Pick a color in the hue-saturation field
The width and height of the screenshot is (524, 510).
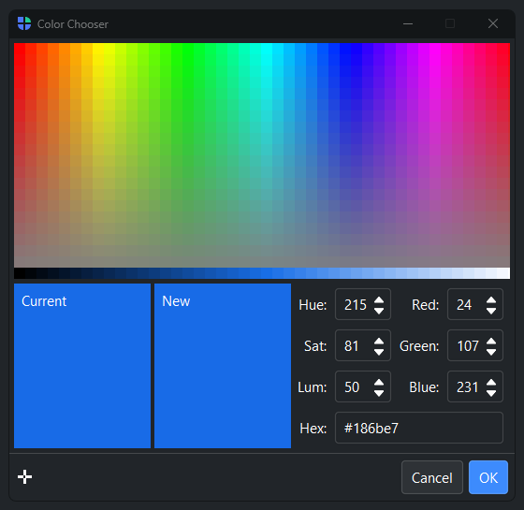click(x=262, y=155)
